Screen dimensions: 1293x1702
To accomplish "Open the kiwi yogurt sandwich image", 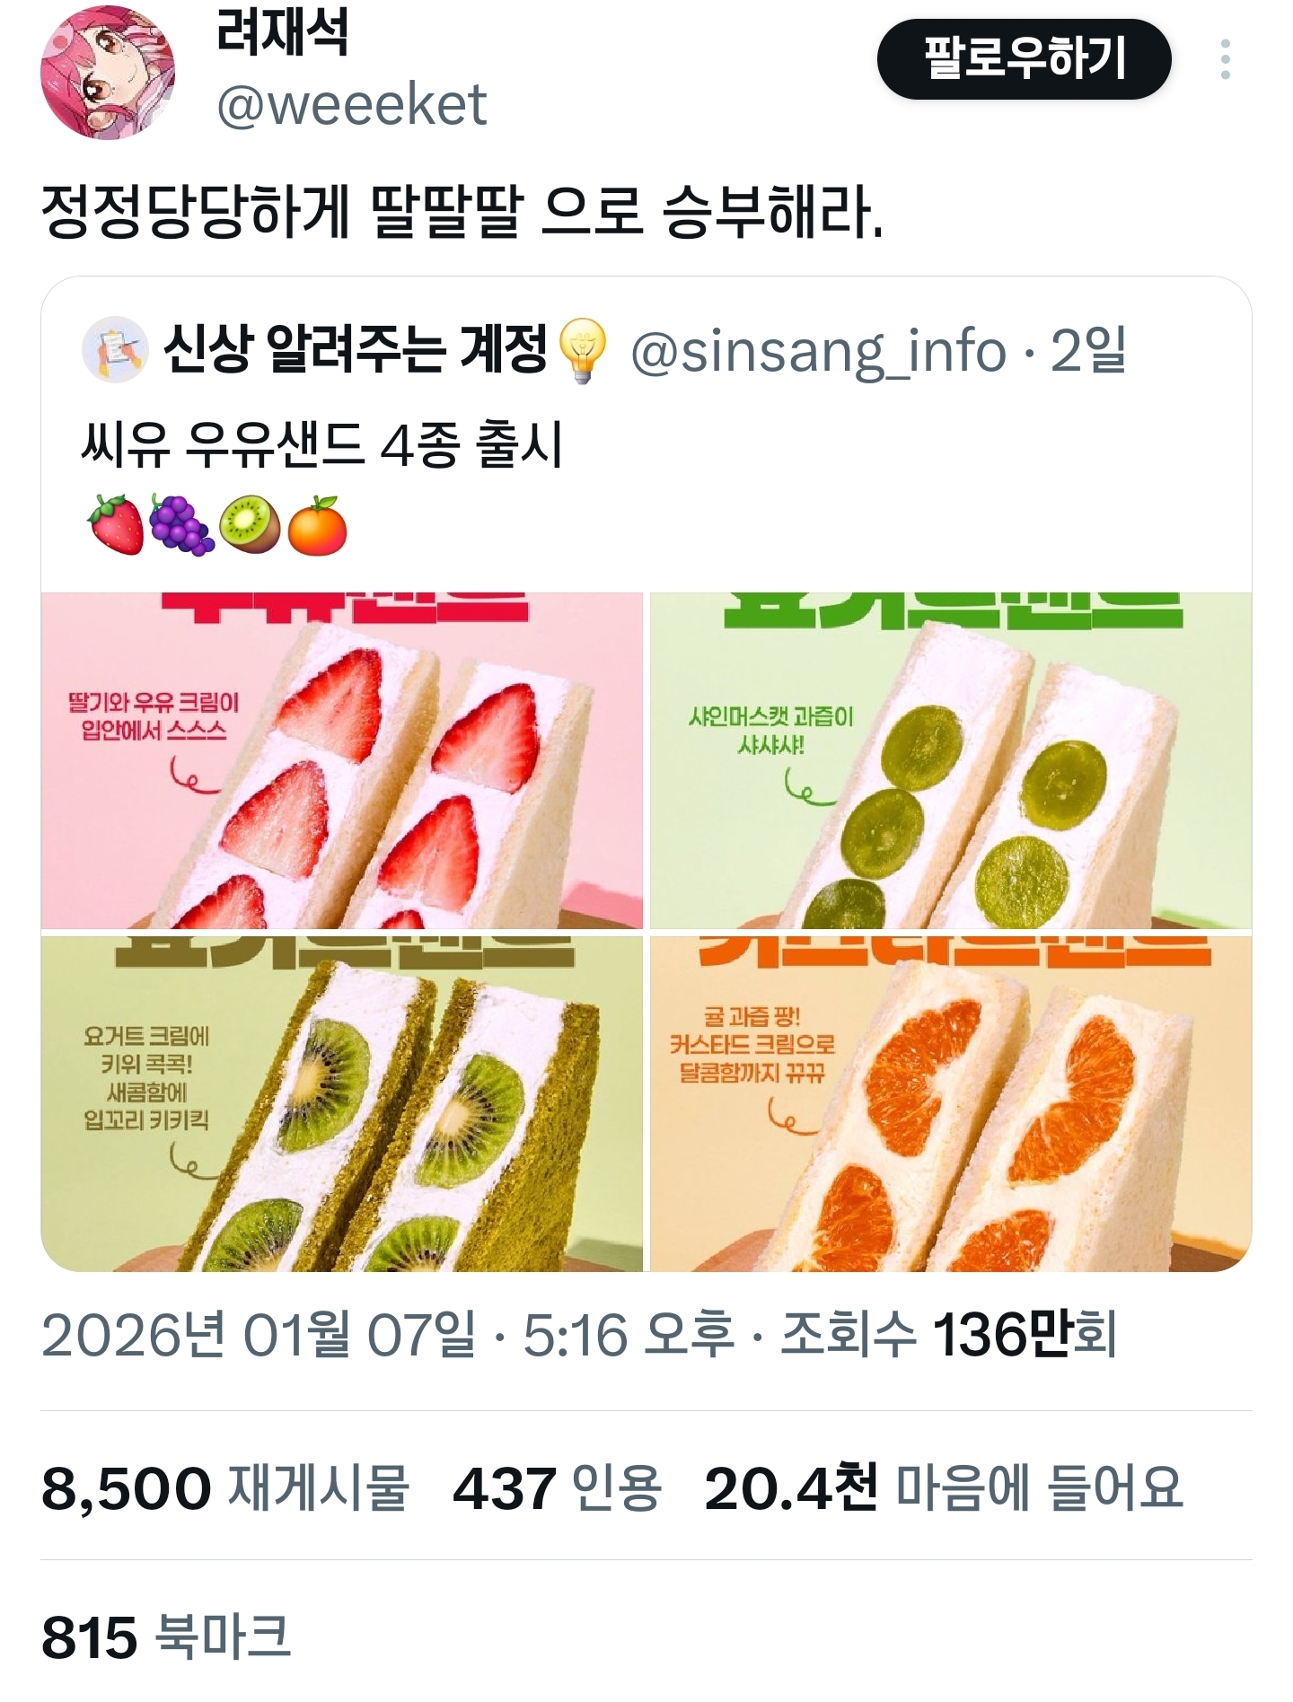I will coord(342,1103).
